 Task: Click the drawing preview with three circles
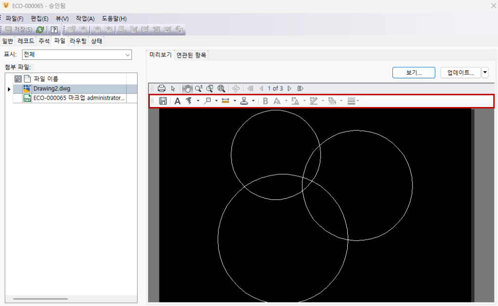[316, 205]
